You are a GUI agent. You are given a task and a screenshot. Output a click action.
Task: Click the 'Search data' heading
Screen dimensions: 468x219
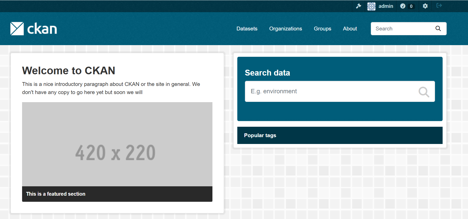(268, 73)
